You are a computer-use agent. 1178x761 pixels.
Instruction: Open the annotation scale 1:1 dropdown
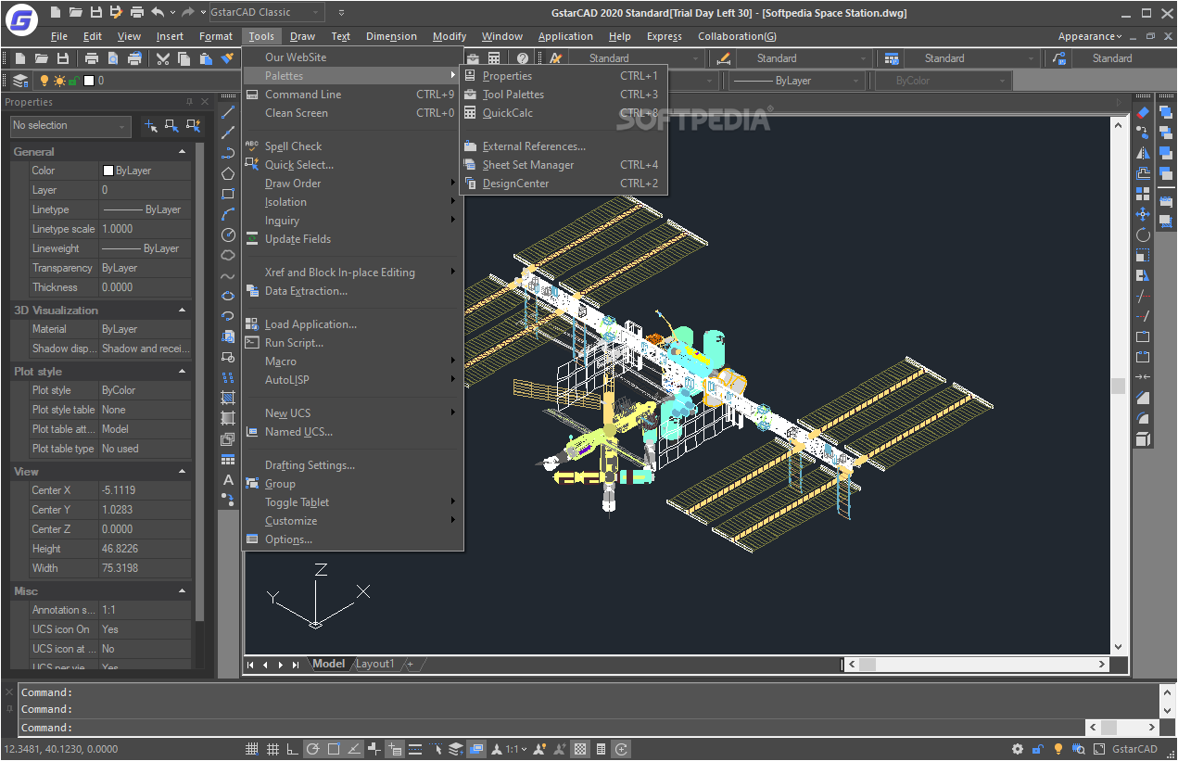[517, 749]
